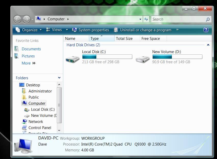
Task: Open Pictures from Favorite Links
Action: point(28,56)
